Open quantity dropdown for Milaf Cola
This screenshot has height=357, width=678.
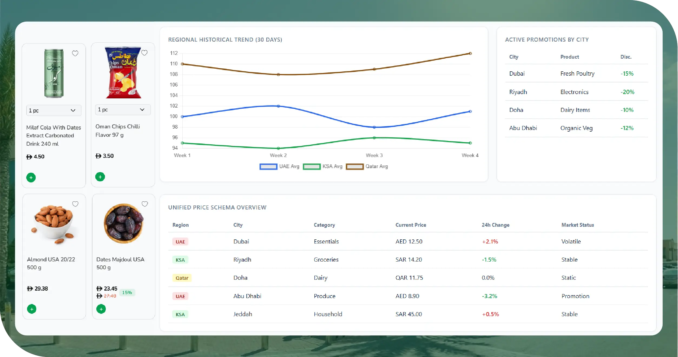tap(54, 110)
